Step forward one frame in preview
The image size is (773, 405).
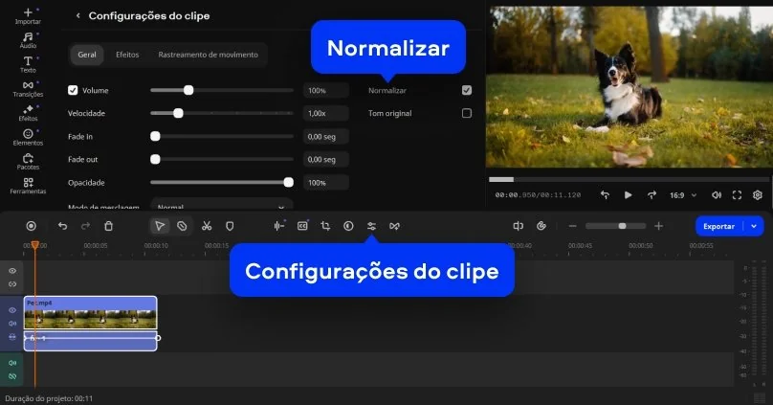tap(652, 195)
